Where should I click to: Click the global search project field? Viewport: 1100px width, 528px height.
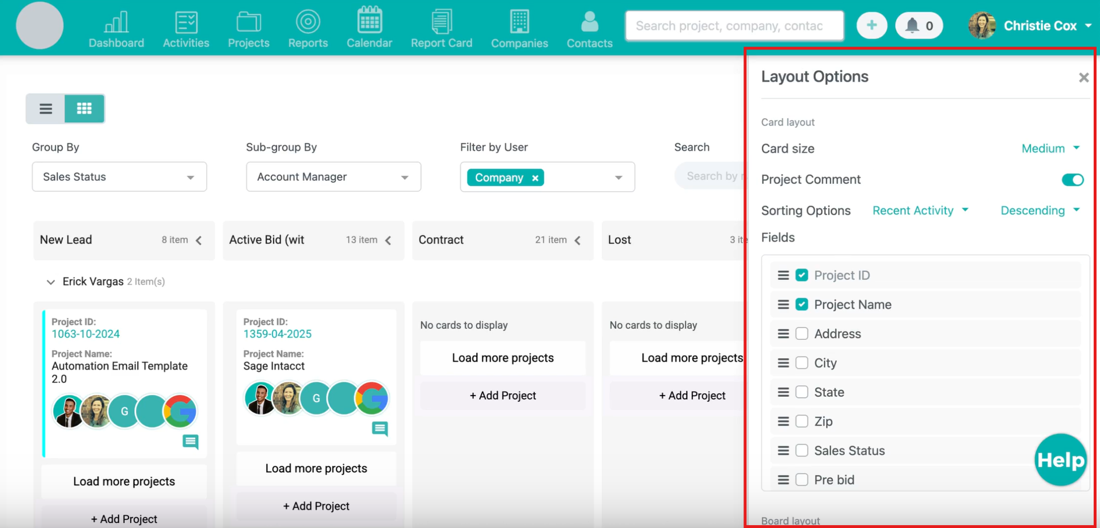point(734,25)
